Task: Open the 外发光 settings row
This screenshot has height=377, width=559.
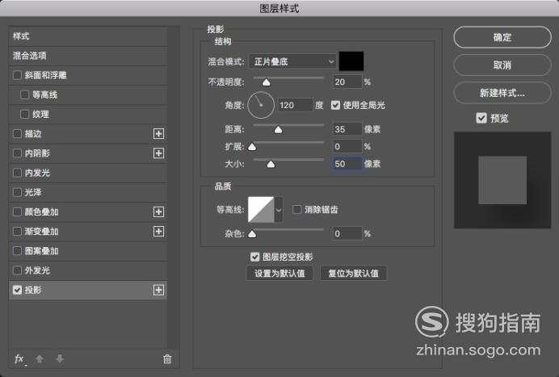Action: 88,270
